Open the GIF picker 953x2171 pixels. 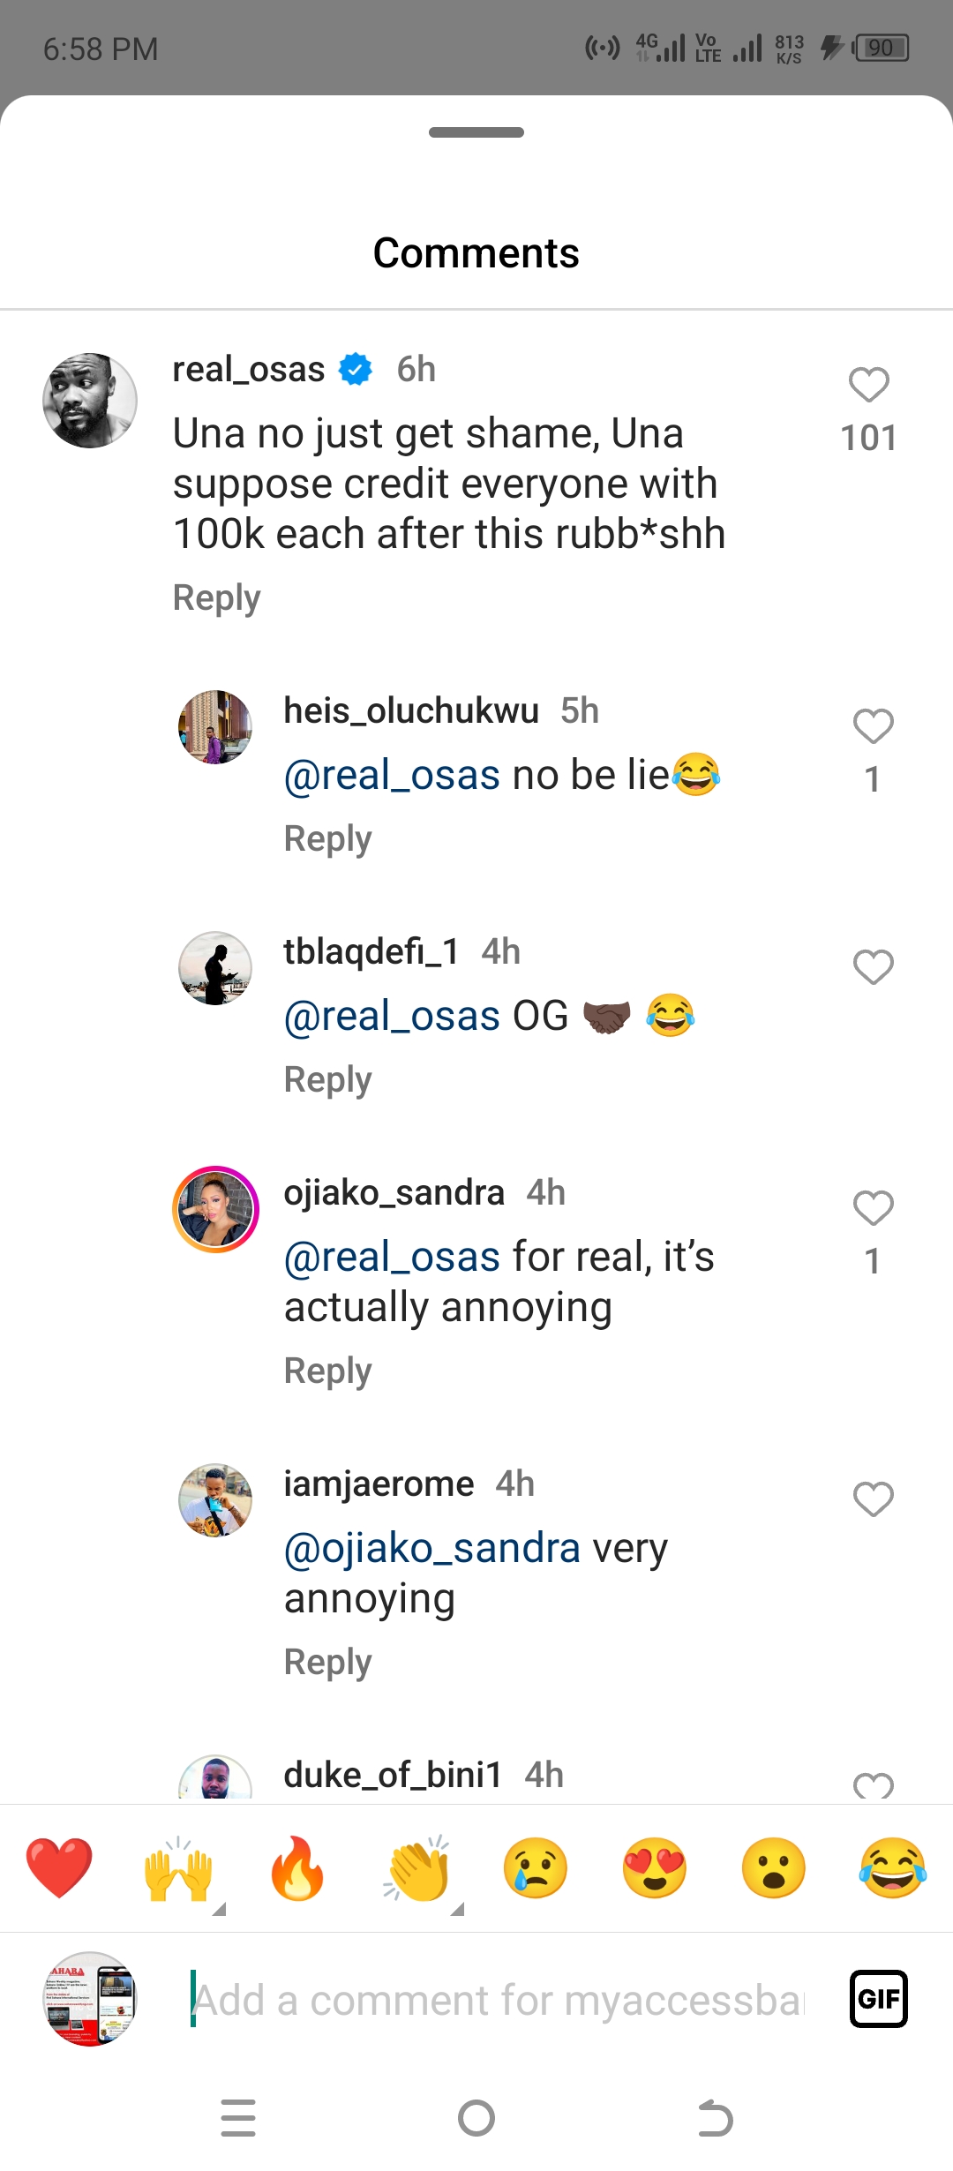click(878, 1999)
